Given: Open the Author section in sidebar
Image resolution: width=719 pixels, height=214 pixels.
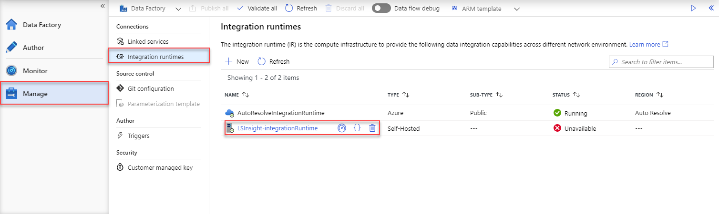Looking at the screenshot, I should pyautogui.click(x=33, y=48).
